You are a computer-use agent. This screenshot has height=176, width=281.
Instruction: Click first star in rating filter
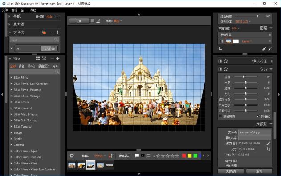[158, 156]
